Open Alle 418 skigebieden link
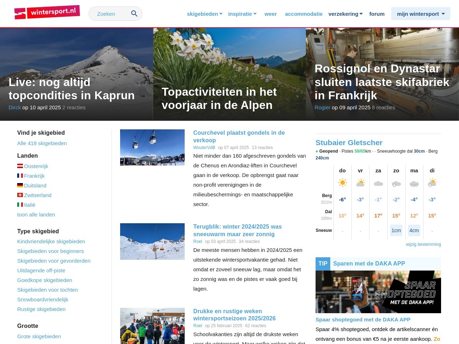Image resolution: width=459 pixels, height=344 pixels. click(42, 143)
